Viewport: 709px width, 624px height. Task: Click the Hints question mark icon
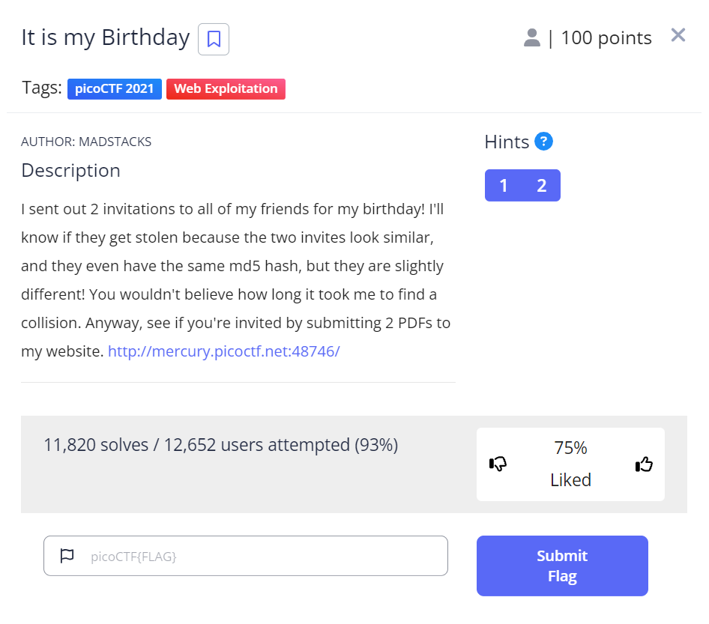tap(544, 141)
